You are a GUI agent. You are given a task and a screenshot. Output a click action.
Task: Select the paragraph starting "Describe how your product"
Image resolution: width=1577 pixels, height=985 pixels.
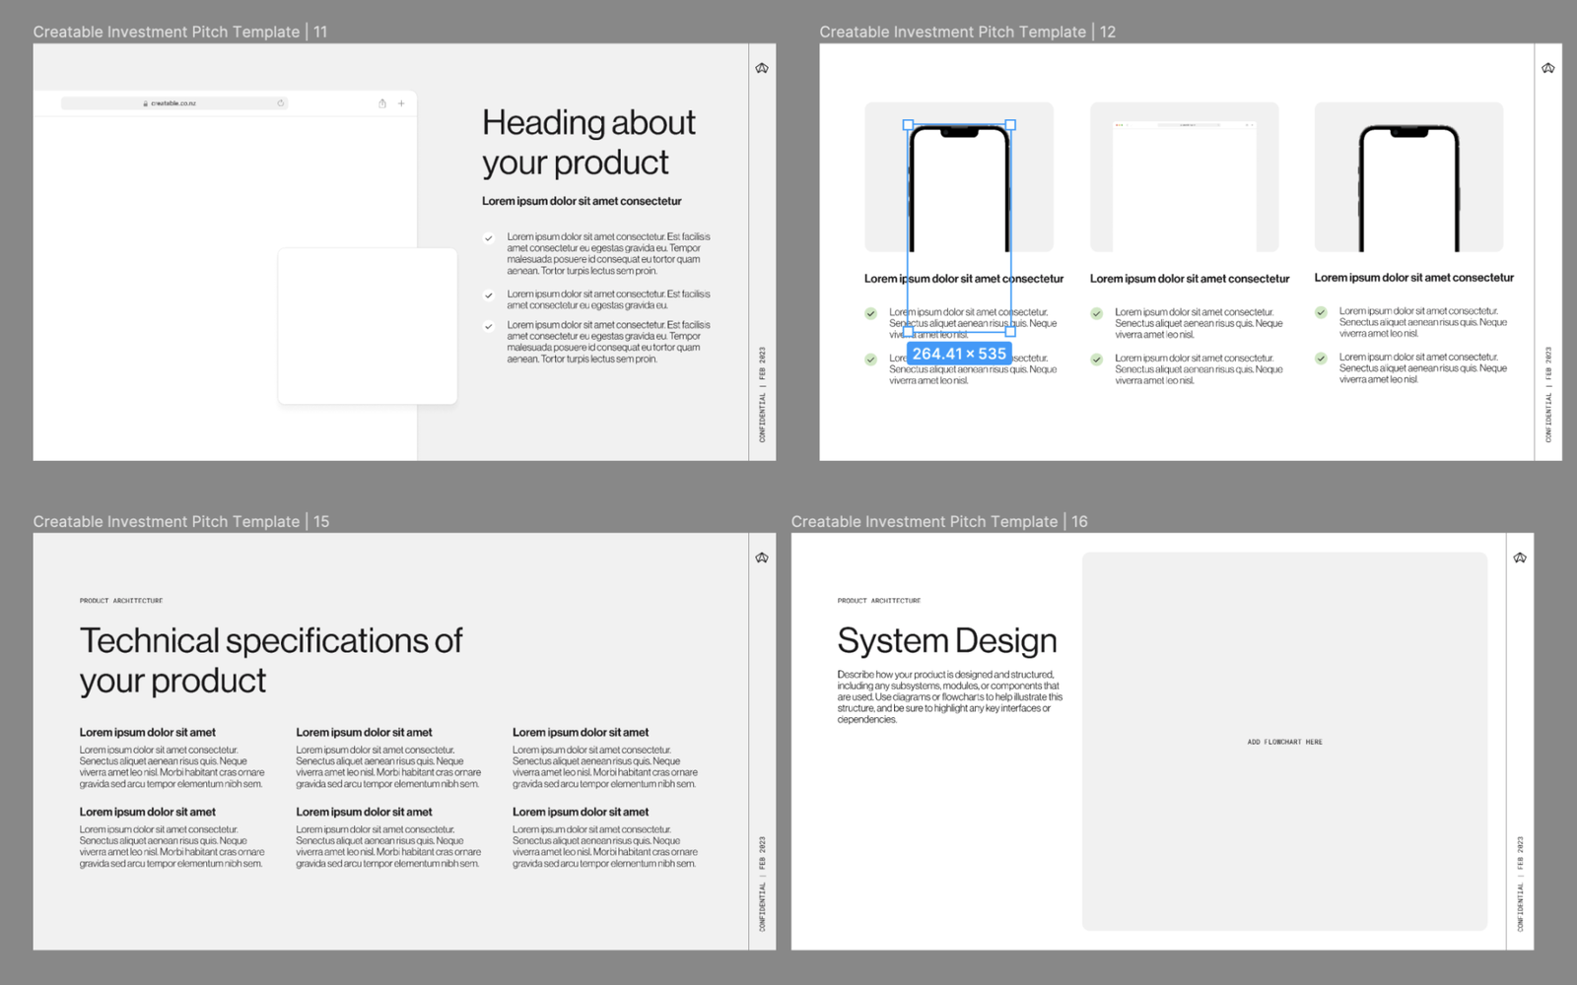tap(950, 697)
